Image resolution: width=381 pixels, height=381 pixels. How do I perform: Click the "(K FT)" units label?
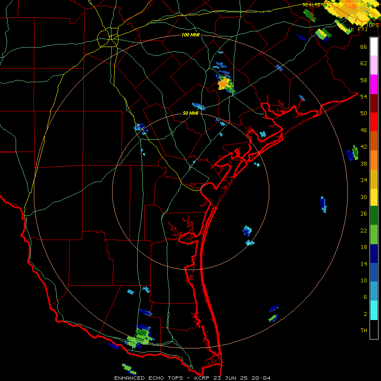click(x=358, y=29)
